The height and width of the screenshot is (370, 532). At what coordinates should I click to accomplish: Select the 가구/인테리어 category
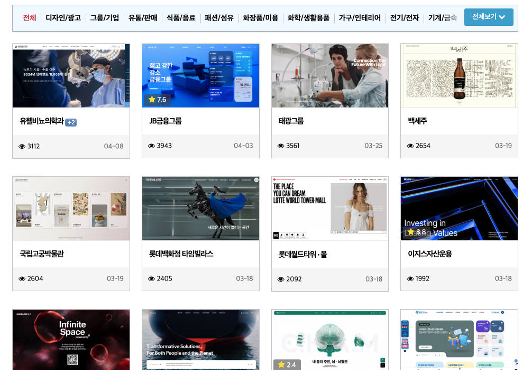click(x=360, y=17)
